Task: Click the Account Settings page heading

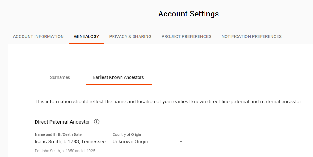Action: (188, 14)
